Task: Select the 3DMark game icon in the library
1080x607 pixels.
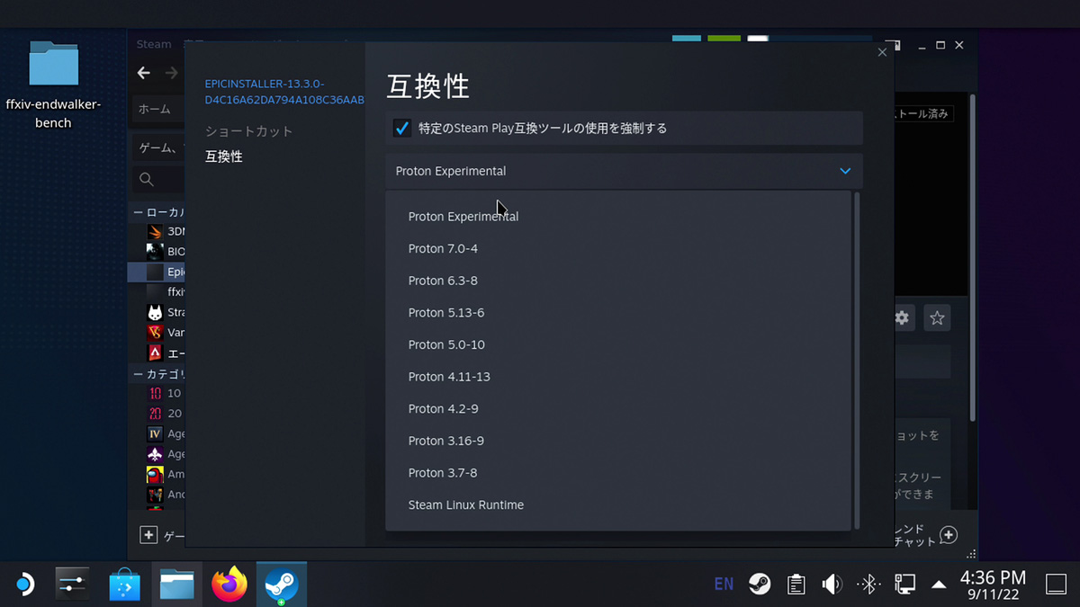Action: (x=155, y=231)
